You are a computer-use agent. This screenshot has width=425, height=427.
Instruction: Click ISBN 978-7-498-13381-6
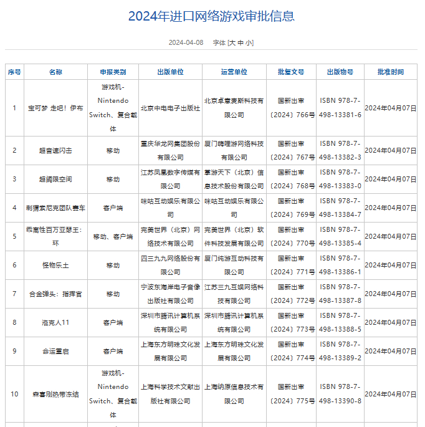(340, 108)
